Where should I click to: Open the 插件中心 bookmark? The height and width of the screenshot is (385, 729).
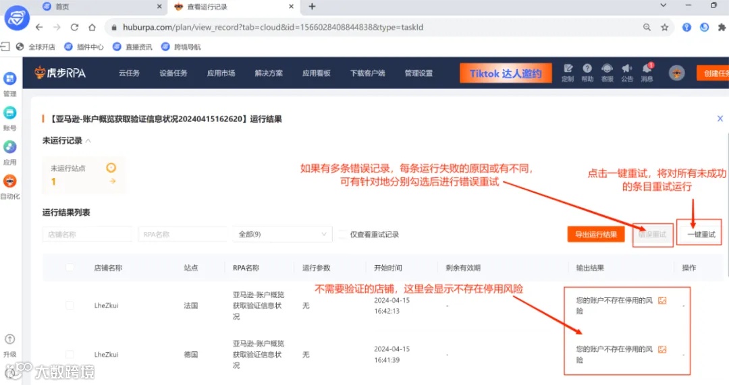pos(84,47)
